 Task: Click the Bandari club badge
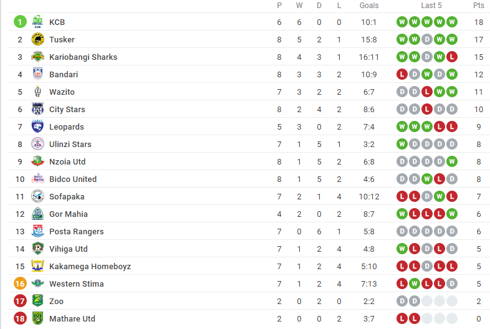point(37,74)
